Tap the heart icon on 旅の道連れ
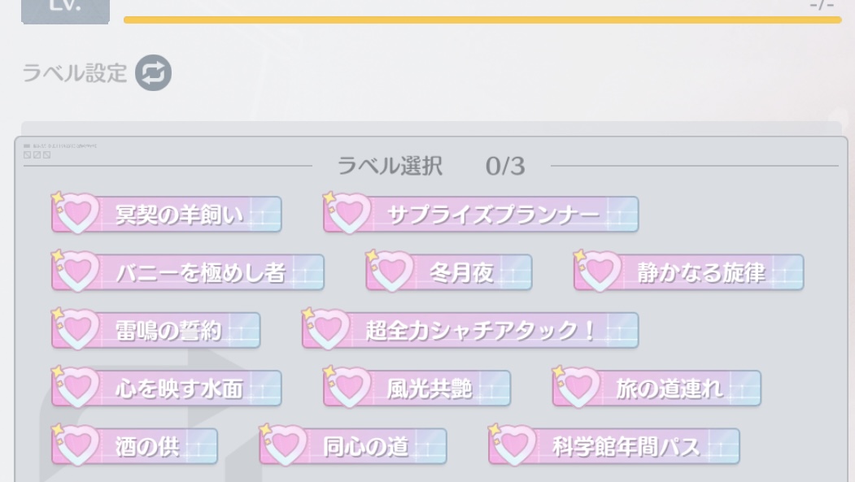855x482 pixels. [577, 389]
